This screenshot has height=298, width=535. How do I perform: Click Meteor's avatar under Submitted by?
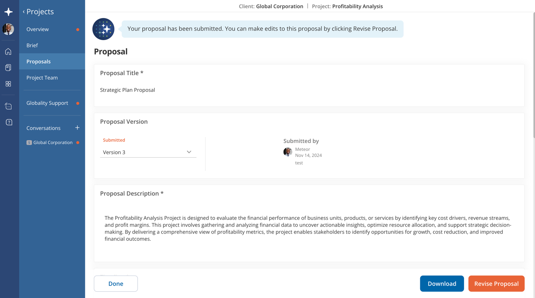tap(288, 152)
